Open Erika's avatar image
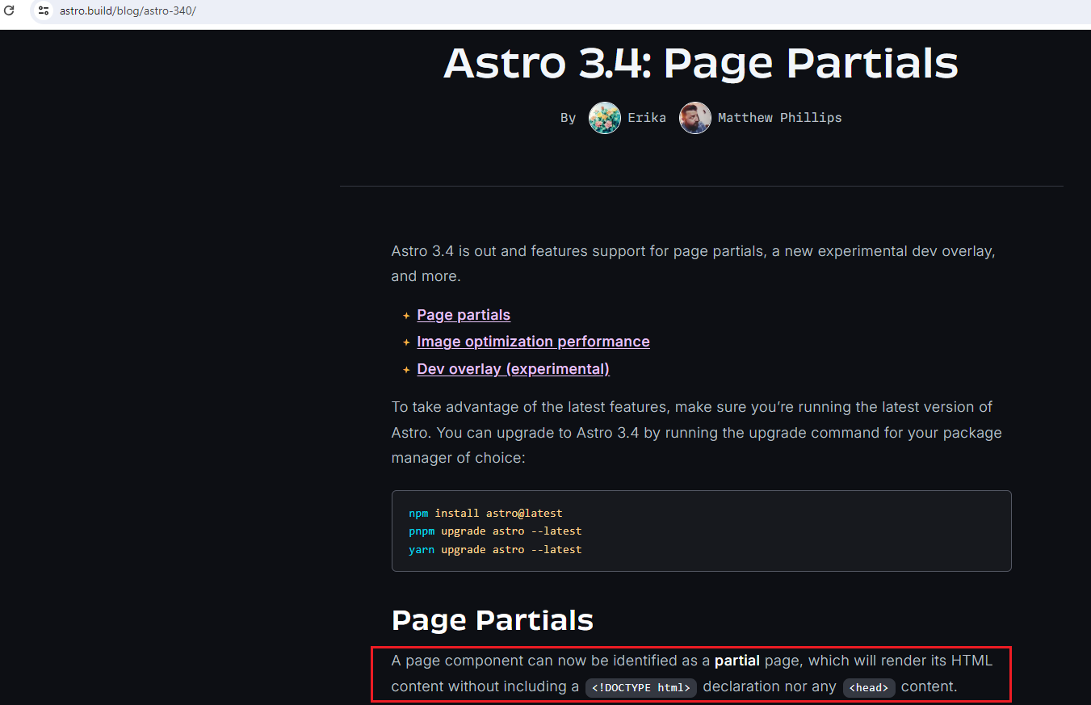Viewport: 1091px width, 705px height. [605, 118]
